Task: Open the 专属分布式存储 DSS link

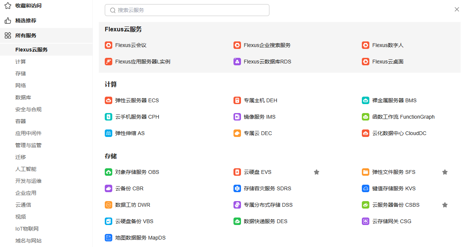Action: tap(268, 205)
